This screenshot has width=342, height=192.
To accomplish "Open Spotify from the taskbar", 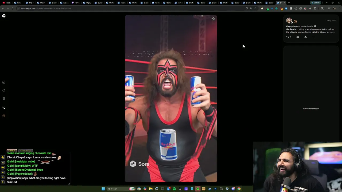I will 174,189.
